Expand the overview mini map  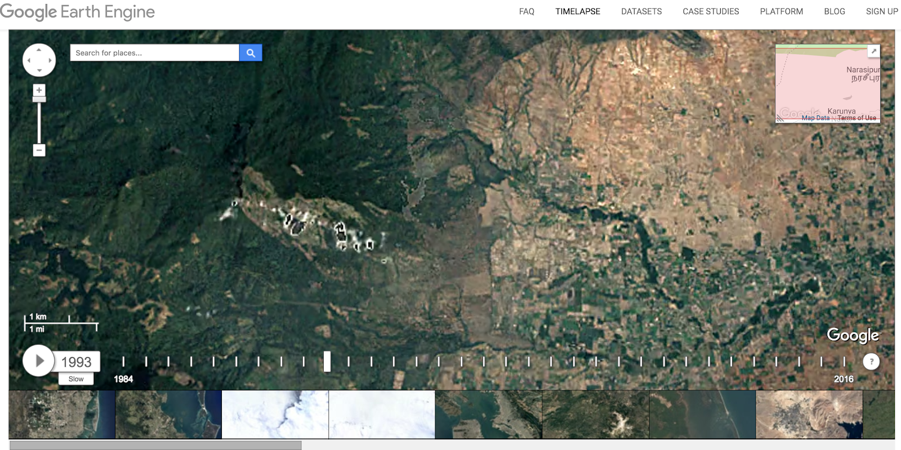[x=873, y=51]
